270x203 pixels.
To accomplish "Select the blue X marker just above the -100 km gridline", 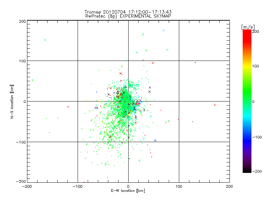I will pyautogui.click(x=155, y=140).
